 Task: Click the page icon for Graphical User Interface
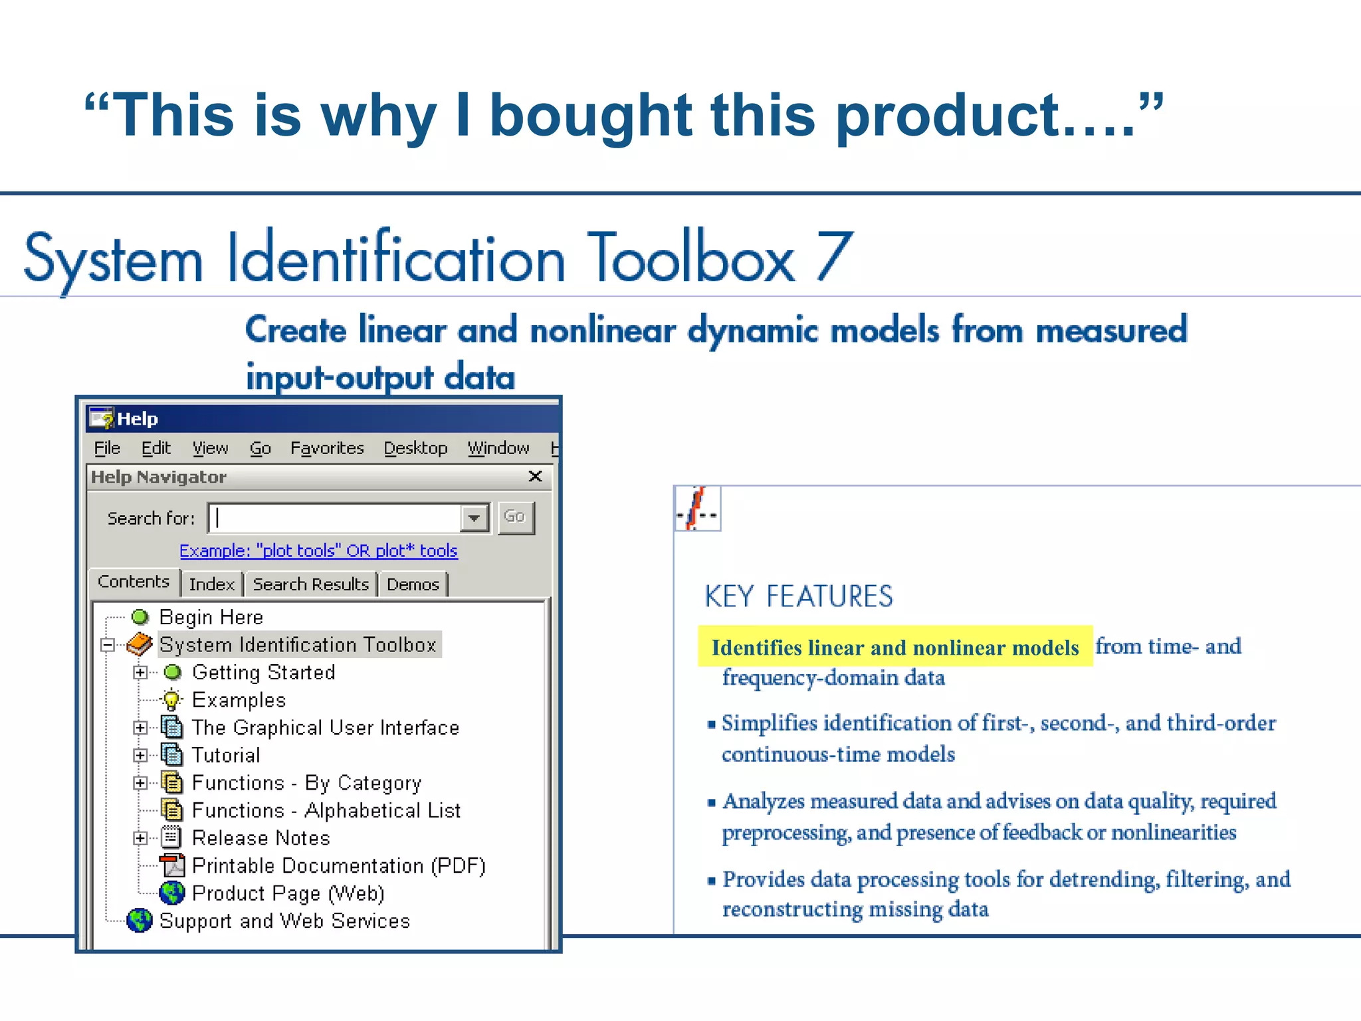tap(172, 727)
